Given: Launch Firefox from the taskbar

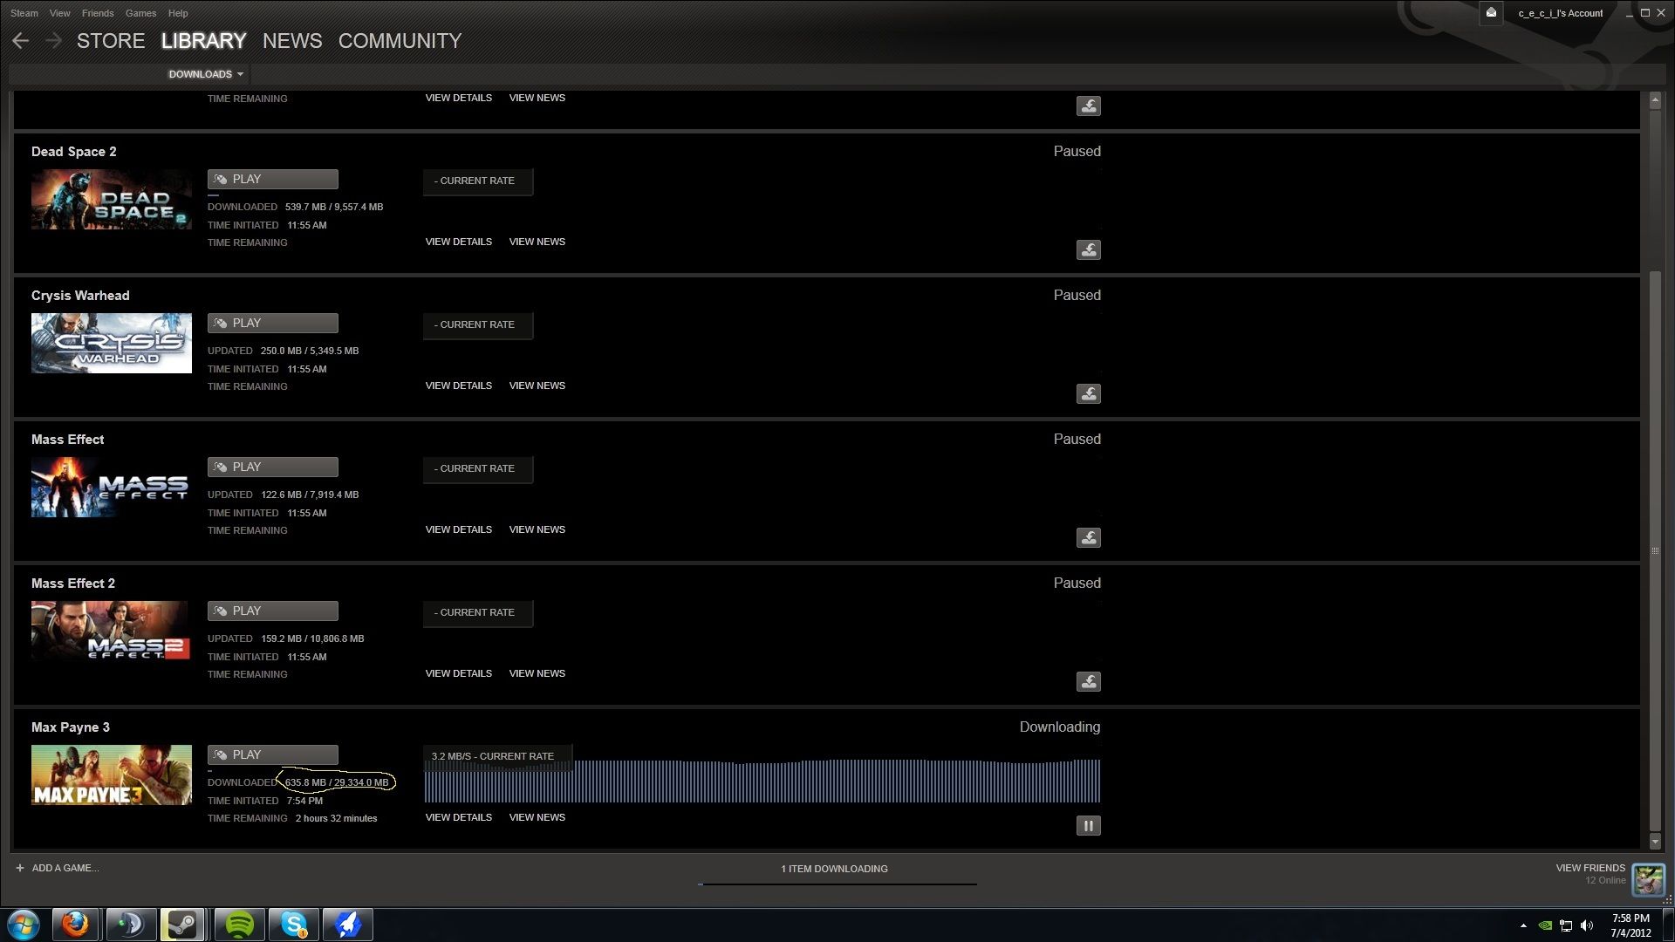Looking at the screenshot, I should [x=76, y=925].
